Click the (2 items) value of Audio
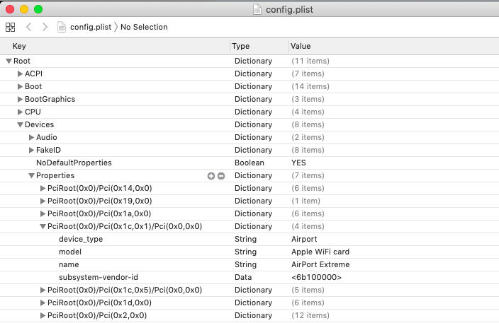 coord(308,137)
